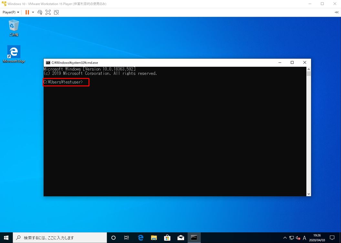Click the Microsoft Windows version line

[89, 69]
